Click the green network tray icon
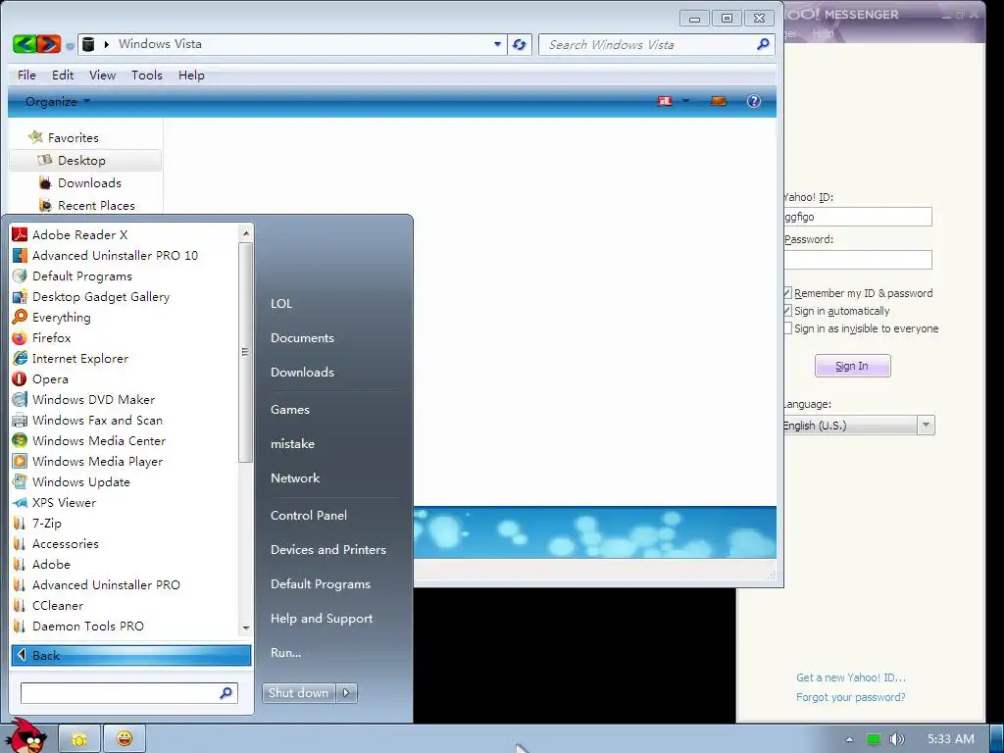 [873, 739]
